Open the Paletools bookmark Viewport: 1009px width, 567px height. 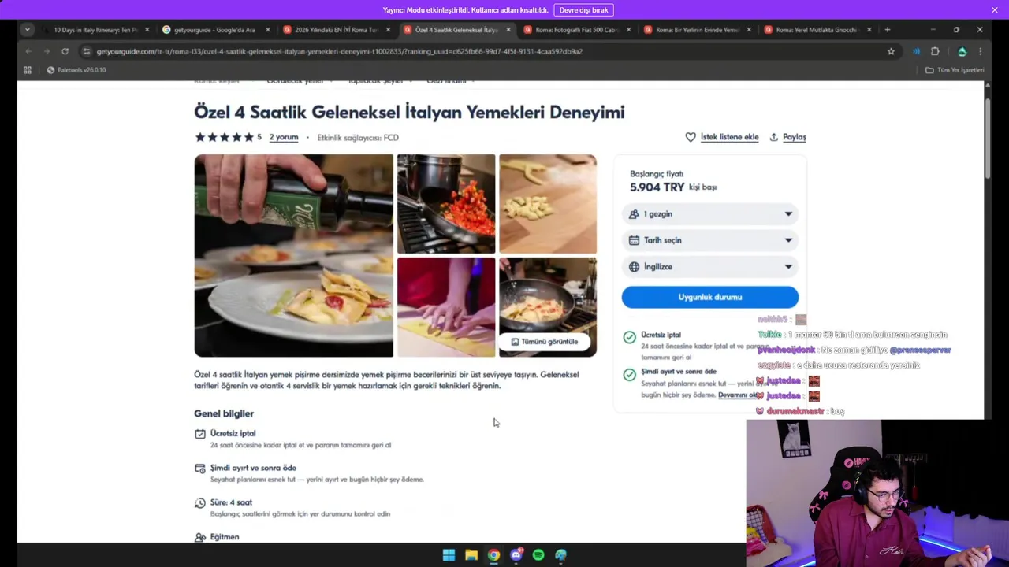pyautogui.click(x=76, y=70)
